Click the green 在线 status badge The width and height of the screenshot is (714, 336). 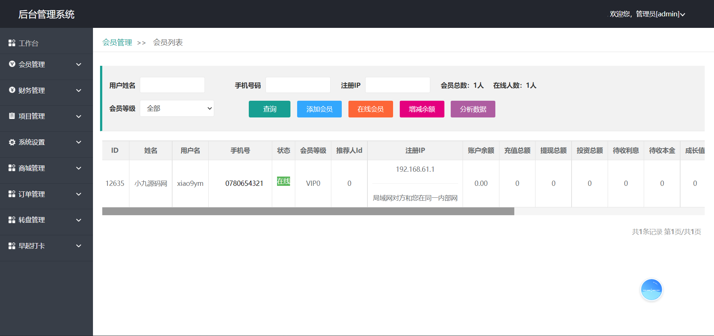click(284, 181)
